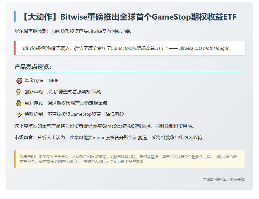Click the disclaimer box starting 免责声明
The height and width of the screenshot is (199, 259).
point(129,159)
